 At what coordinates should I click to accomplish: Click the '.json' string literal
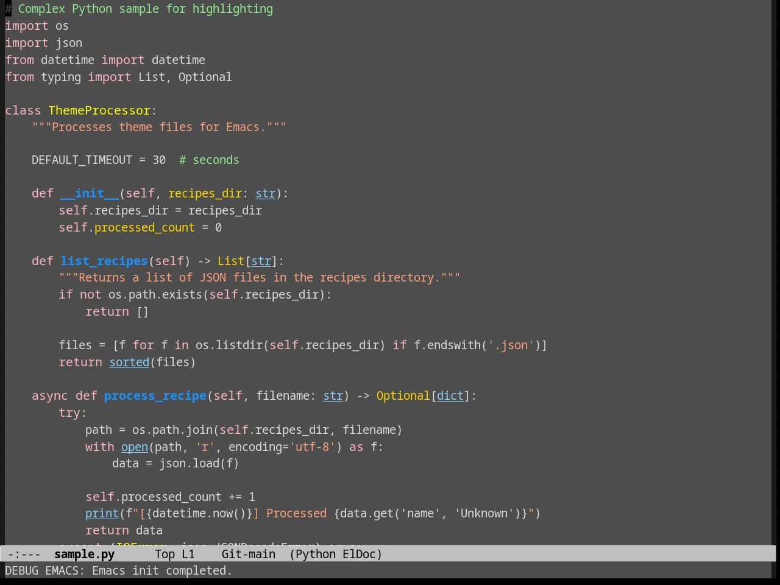[511, 345]
